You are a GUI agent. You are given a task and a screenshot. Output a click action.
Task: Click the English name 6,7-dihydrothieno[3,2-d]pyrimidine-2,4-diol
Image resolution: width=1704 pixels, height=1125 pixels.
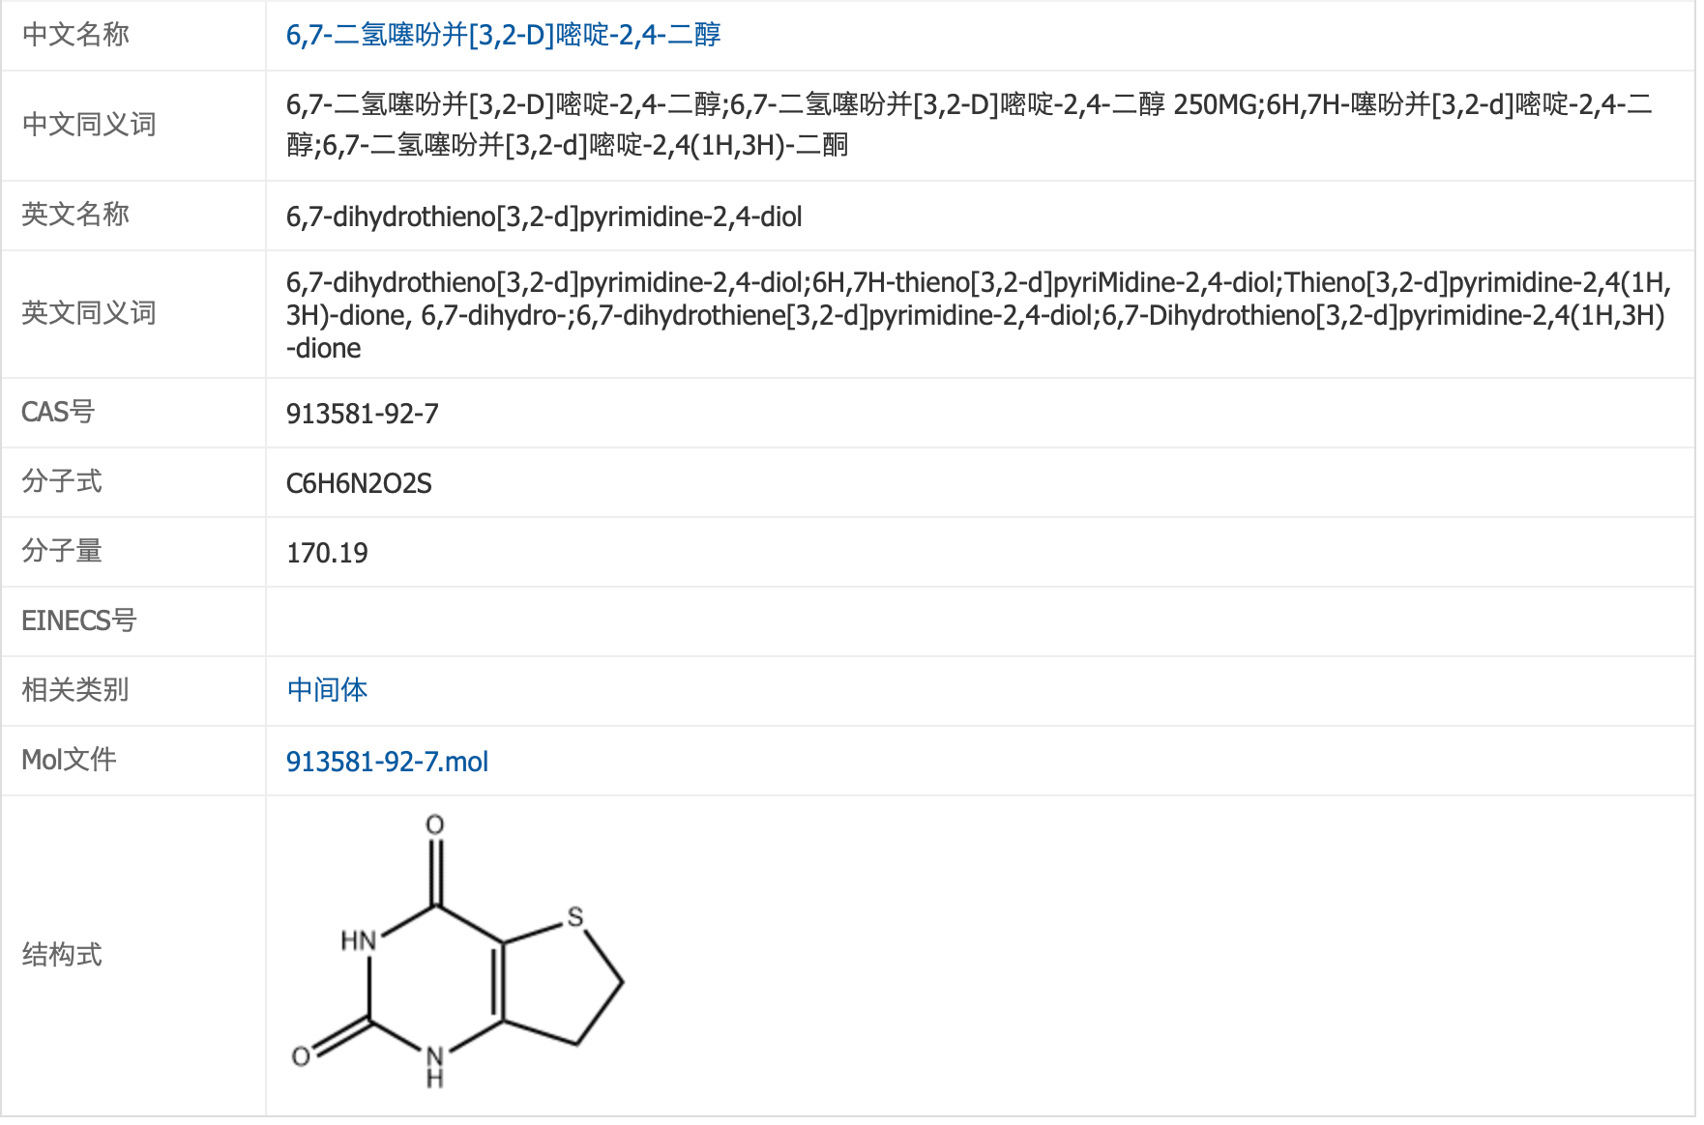[x=544, y=216]
